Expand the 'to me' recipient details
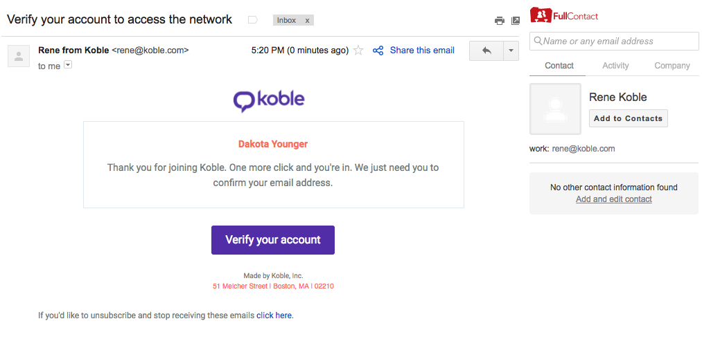 (68, 65)
